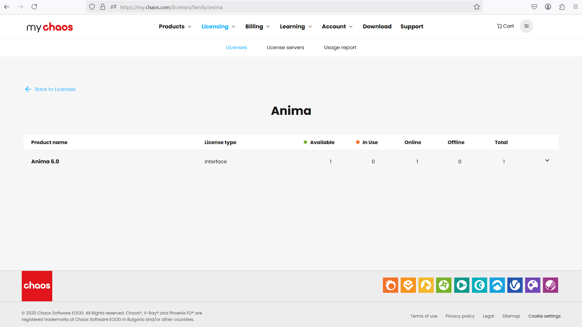Open the shopping Cart
Image resolution: width=582 pixels, height=327 pixels.
[x=505, y=26]
